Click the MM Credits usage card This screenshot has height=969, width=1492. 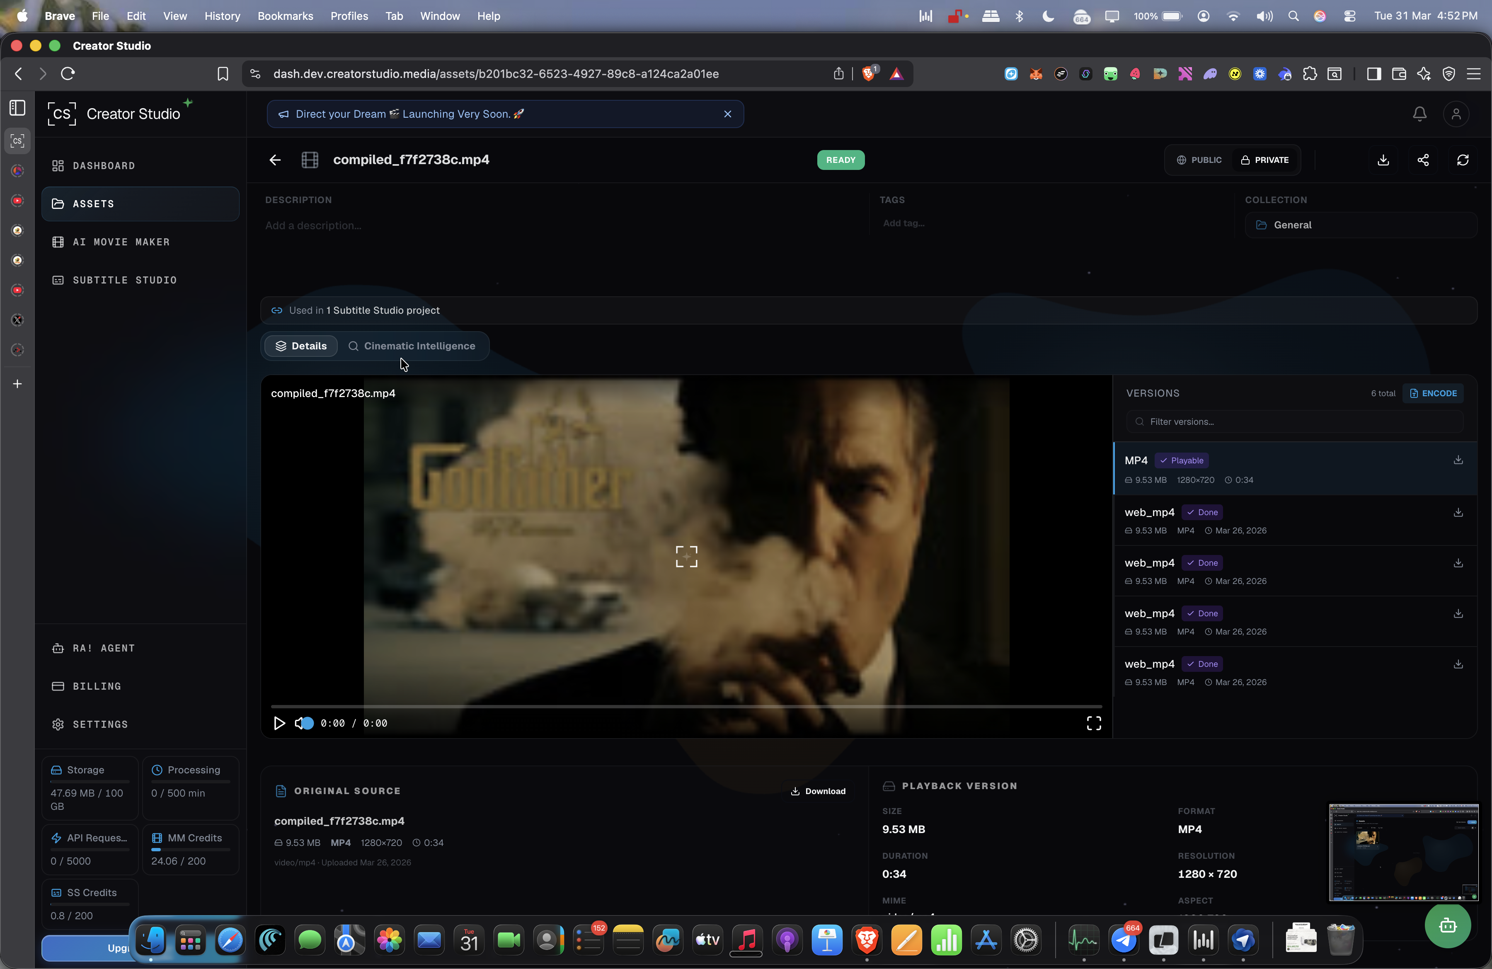(191, 849)
